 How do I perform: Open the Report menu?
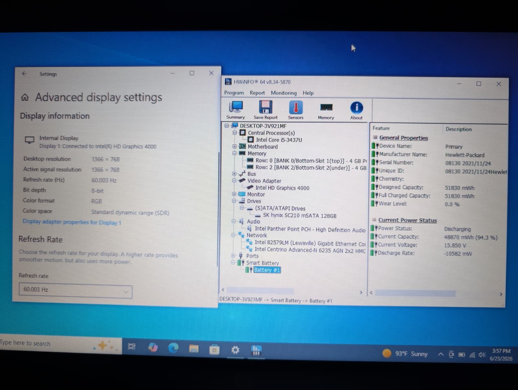[x=257, y=93]
